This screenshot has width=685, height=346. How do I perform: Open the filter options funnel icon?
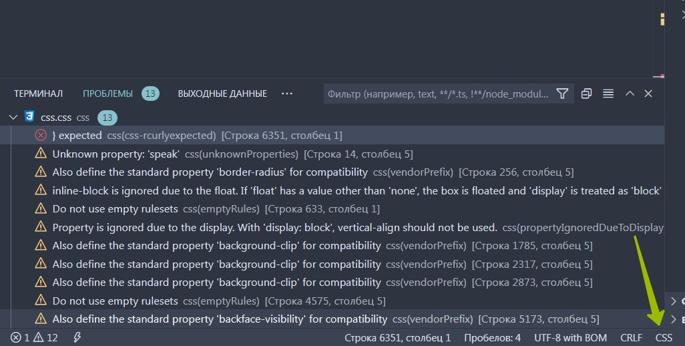pyautogui.click(x=562, y=94)
